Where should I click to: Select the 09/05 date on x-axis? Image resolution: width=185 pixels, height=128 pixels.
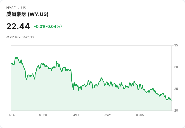coord(140,115)
